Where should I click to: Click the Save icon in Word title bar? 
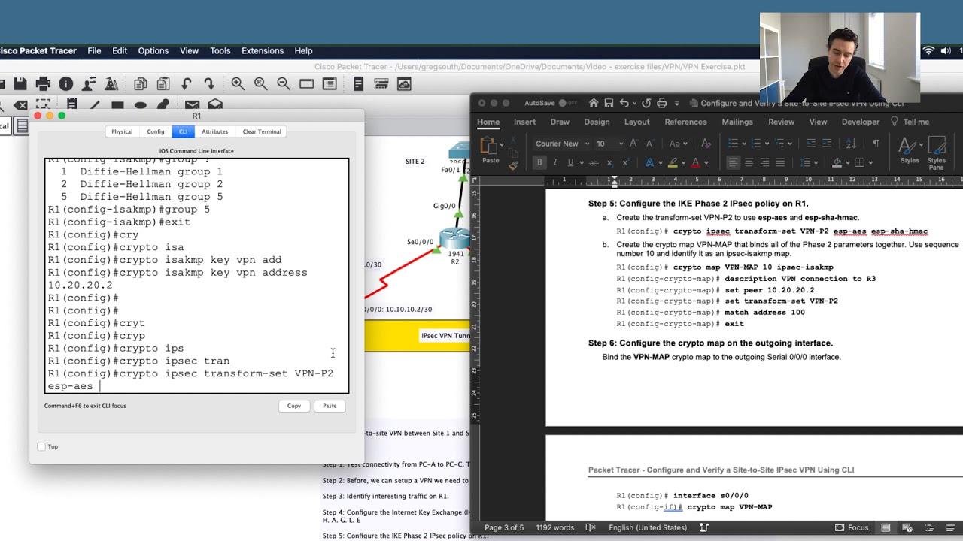(609, 103)
